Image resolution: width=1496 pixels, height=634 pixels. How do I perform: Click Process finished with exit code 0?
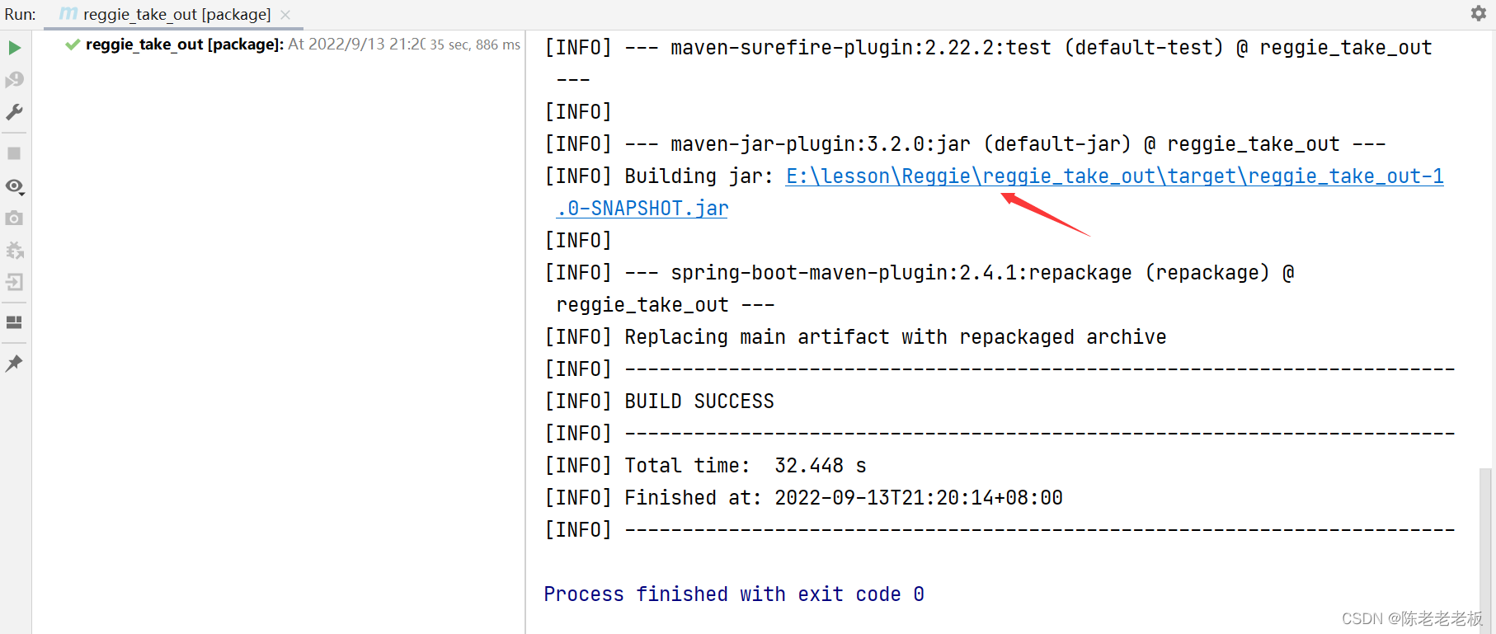[734, 594]
